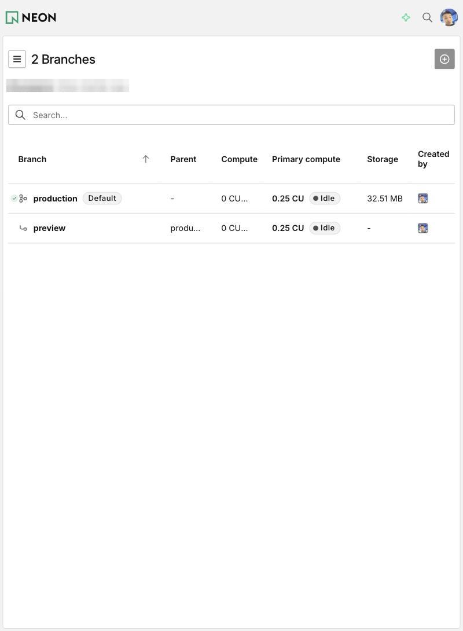The image size is (463, 631).
Task: Open the production branch
Action: (x=55, y=199)
